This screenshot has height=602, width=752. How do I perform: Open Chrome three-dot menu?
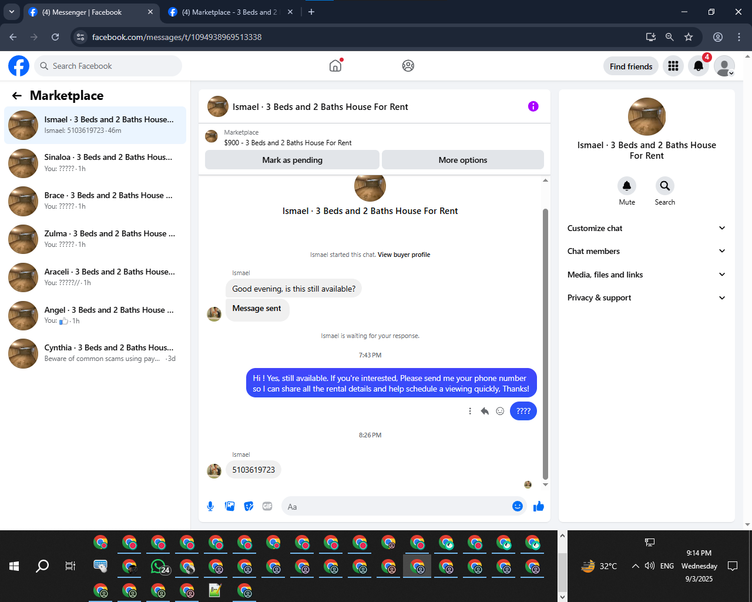pos(739,37)
